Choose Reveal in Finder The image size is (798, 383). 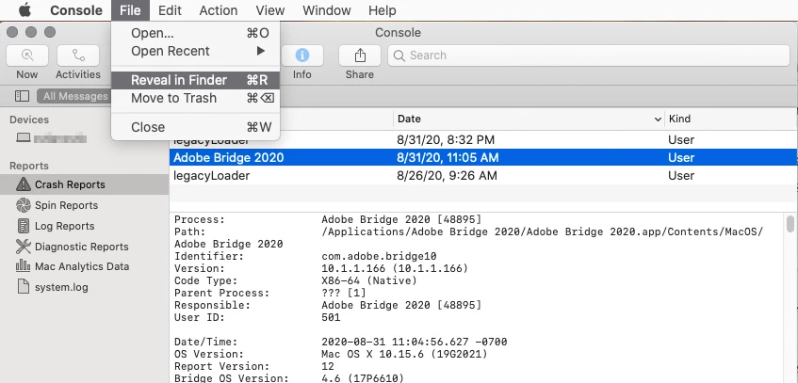point(195,80)
